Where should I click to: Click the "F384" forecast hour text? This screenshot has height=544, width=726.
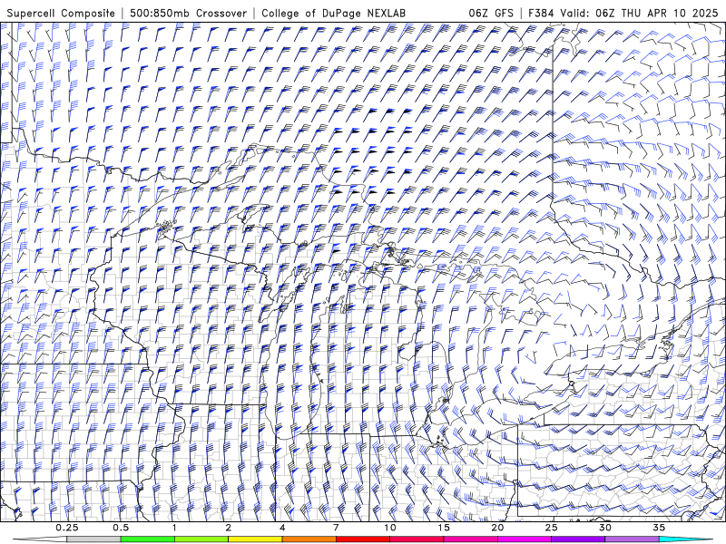point(541,14)
